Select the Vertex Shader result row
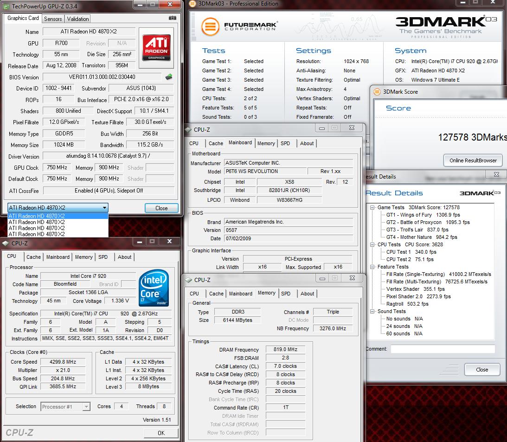Viewport: 507px width, 442px height. [x=415, y=289]
